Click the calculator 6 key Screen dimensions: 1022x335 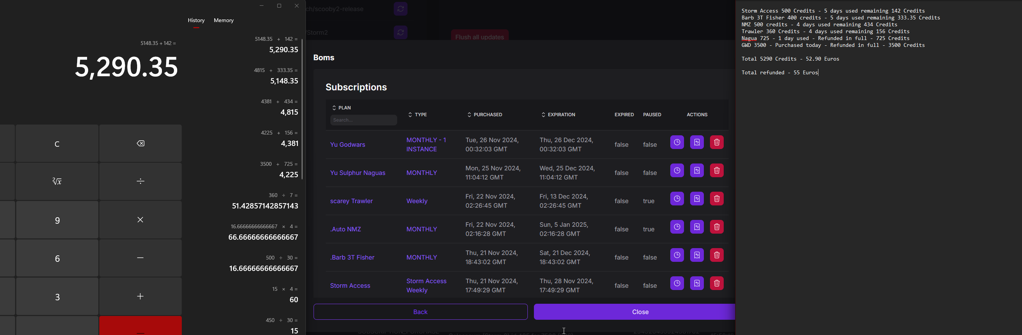pyautogui.click(x=57, y=258)
